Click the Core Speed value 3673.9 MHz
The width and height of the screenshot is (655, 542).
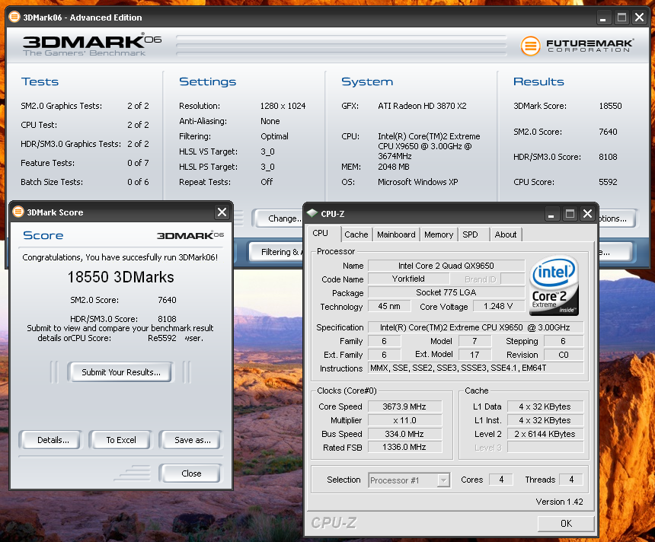[404, 406]
